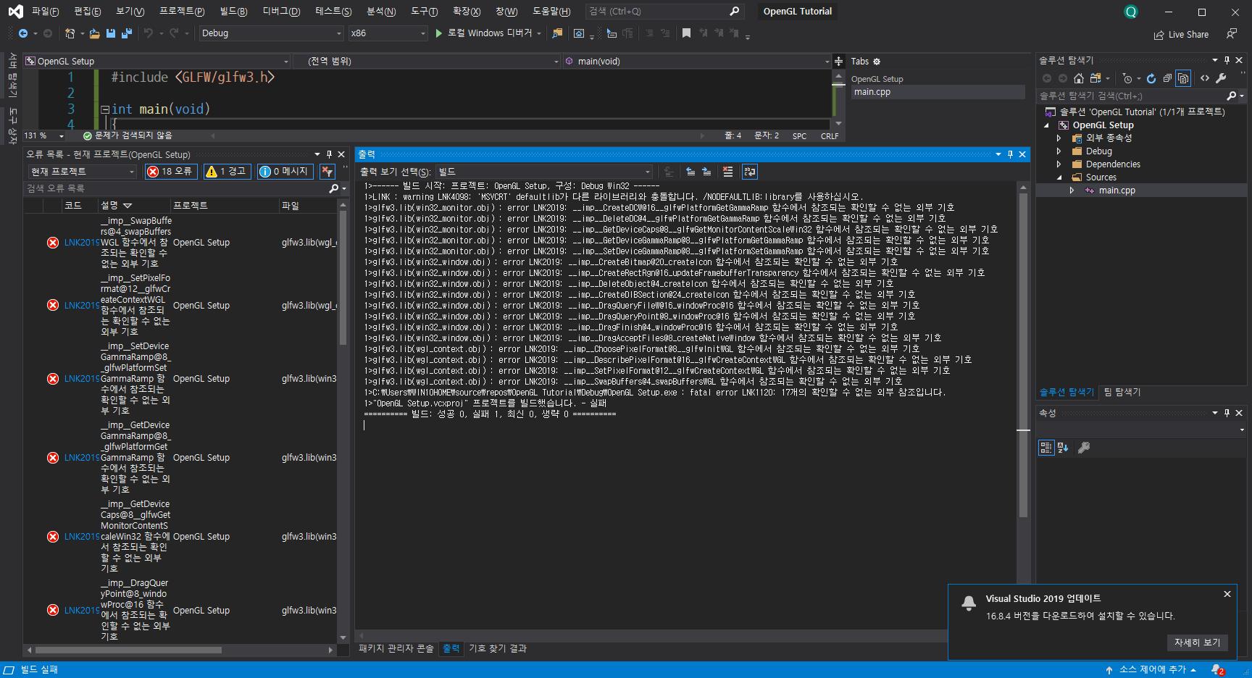The image size is (1252, 678).
Task: Click the Tabs settings gear icon
Action: coord(877,62)
